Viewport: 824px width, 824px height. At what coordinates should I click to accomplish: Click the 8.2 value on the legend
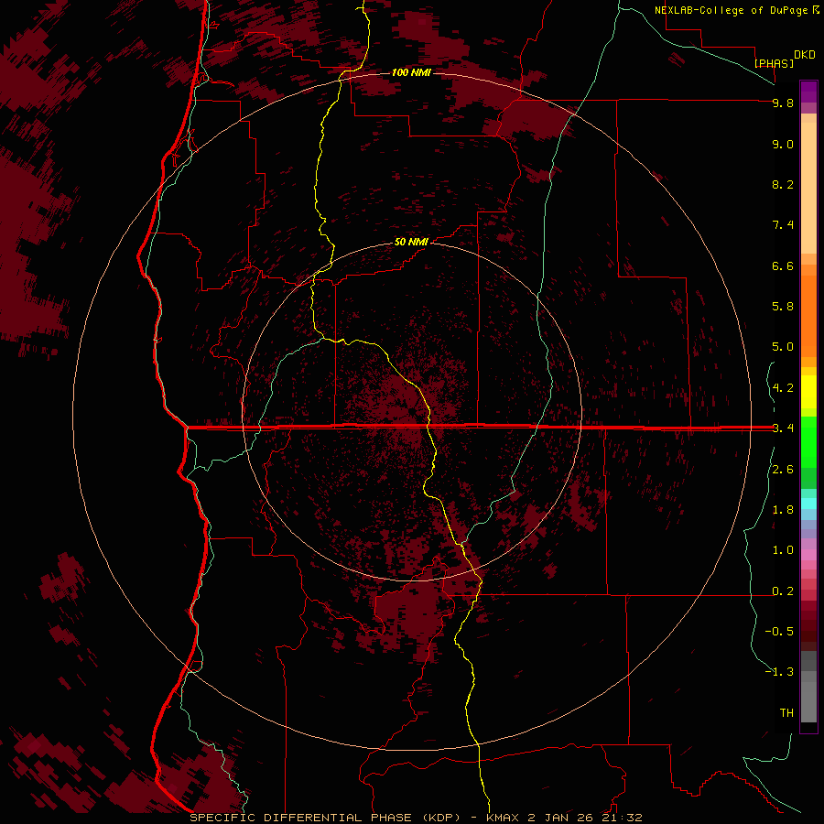[783, 184]
